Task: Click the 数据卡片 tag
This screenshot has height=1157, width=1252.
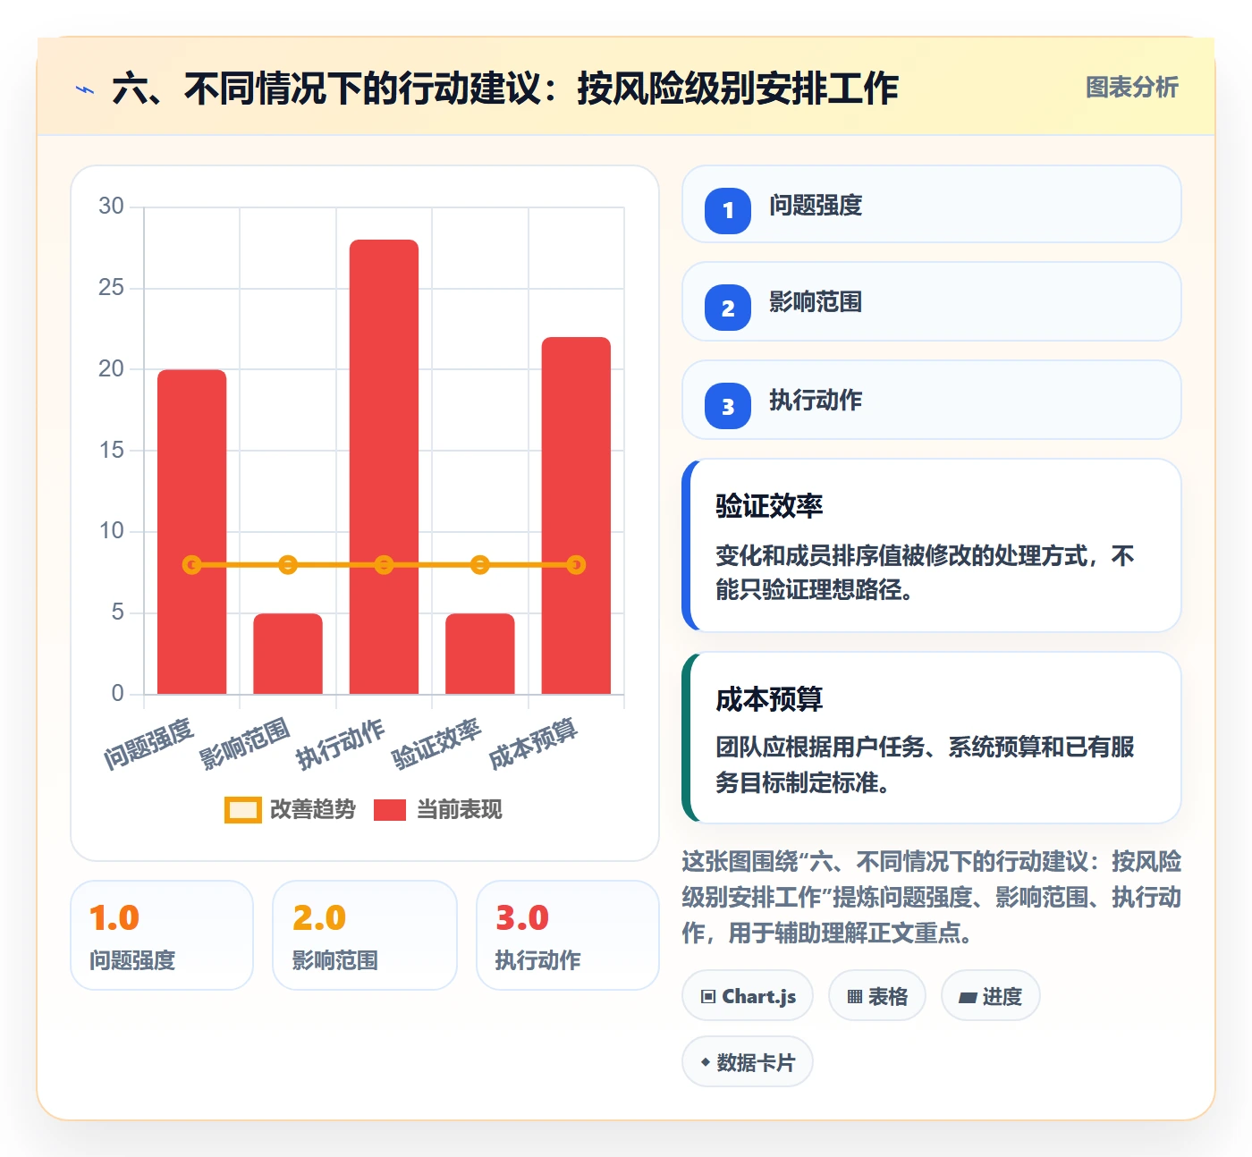Action: [748, 1061]
